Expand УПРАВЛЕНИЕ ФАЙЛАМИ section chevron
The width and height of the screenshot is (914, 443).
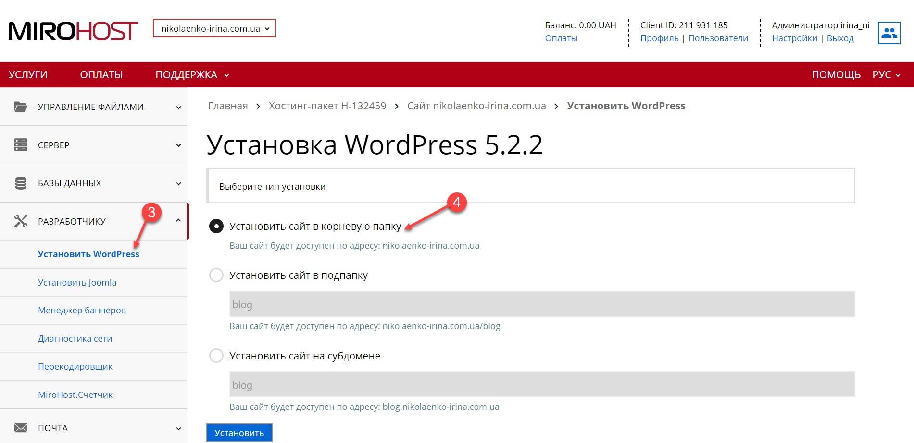(178, 107)
